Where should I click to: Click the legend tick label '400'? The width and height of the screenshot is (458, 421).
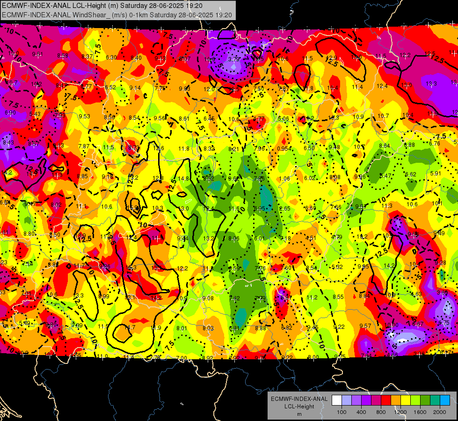361,412
